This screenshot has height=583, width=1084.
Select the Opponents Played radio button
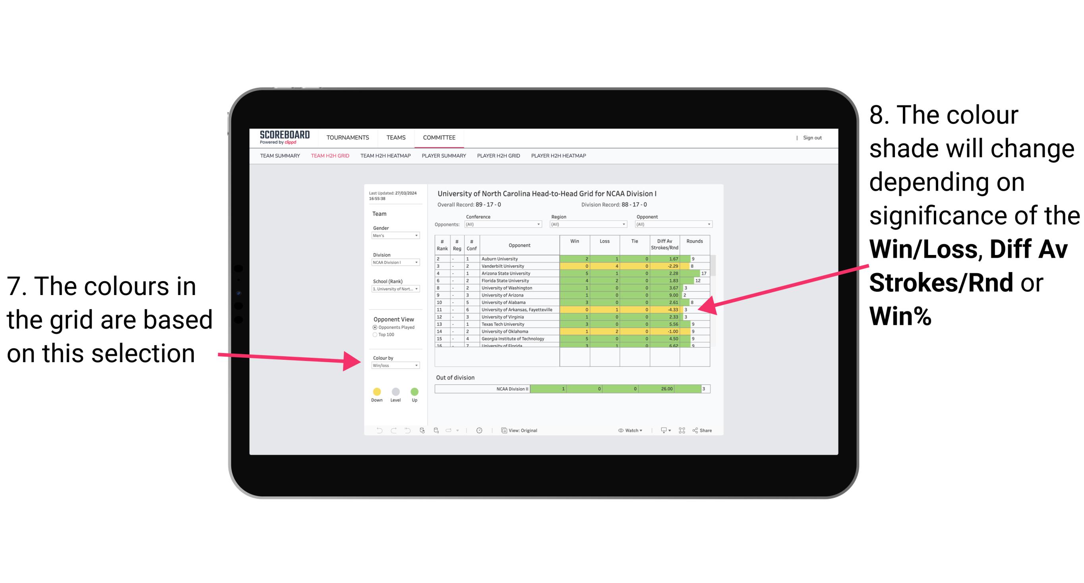pos(372,328)
